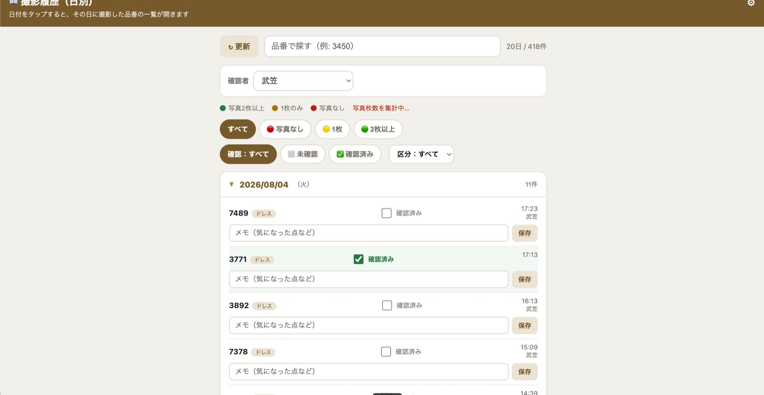
Task: Save memo for item 3892
Action: point(525,325)
